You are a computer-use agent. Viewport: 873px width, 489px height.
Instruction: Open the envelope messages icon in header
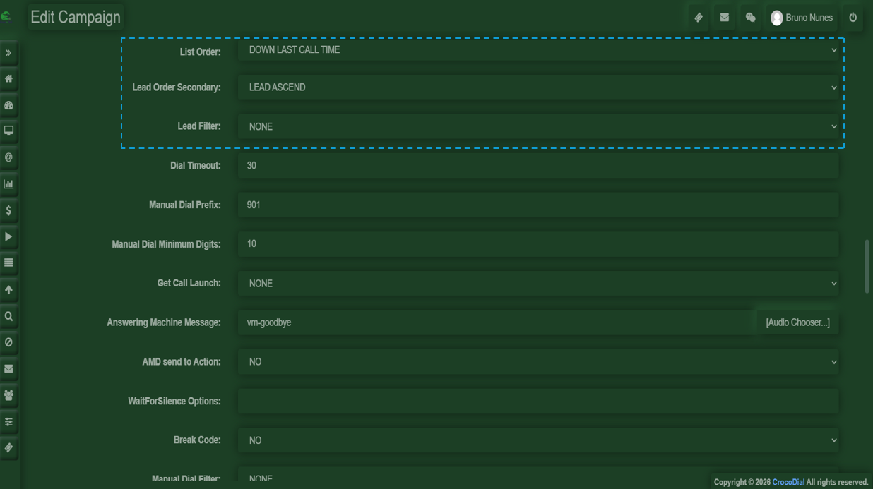click(x=724, y=18)
